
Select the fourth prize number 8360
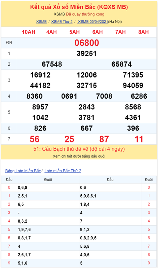click(x=35, y=96)
